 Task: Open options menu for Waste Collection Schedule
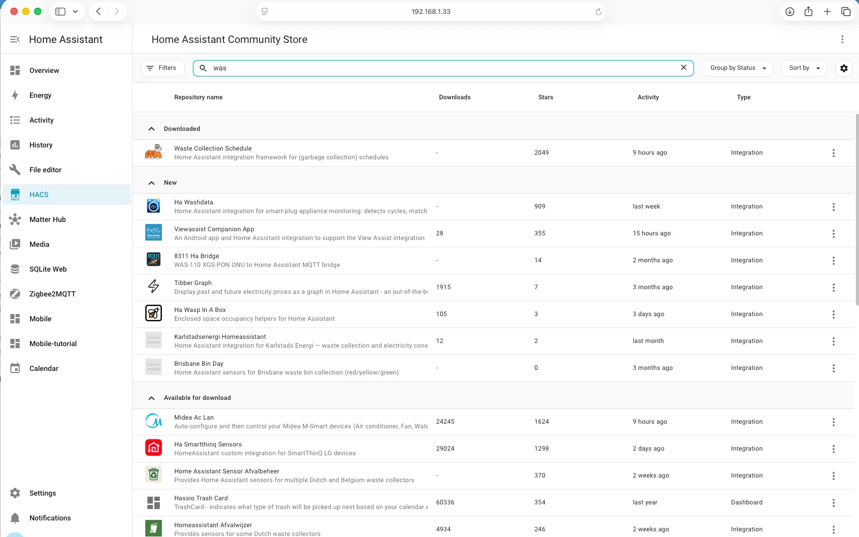(x=834, y=153)
